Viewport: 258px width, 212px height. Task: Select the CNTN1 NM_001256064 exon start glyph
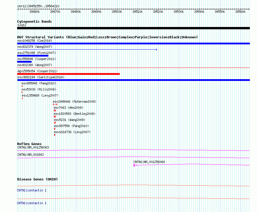click(135, 165)
